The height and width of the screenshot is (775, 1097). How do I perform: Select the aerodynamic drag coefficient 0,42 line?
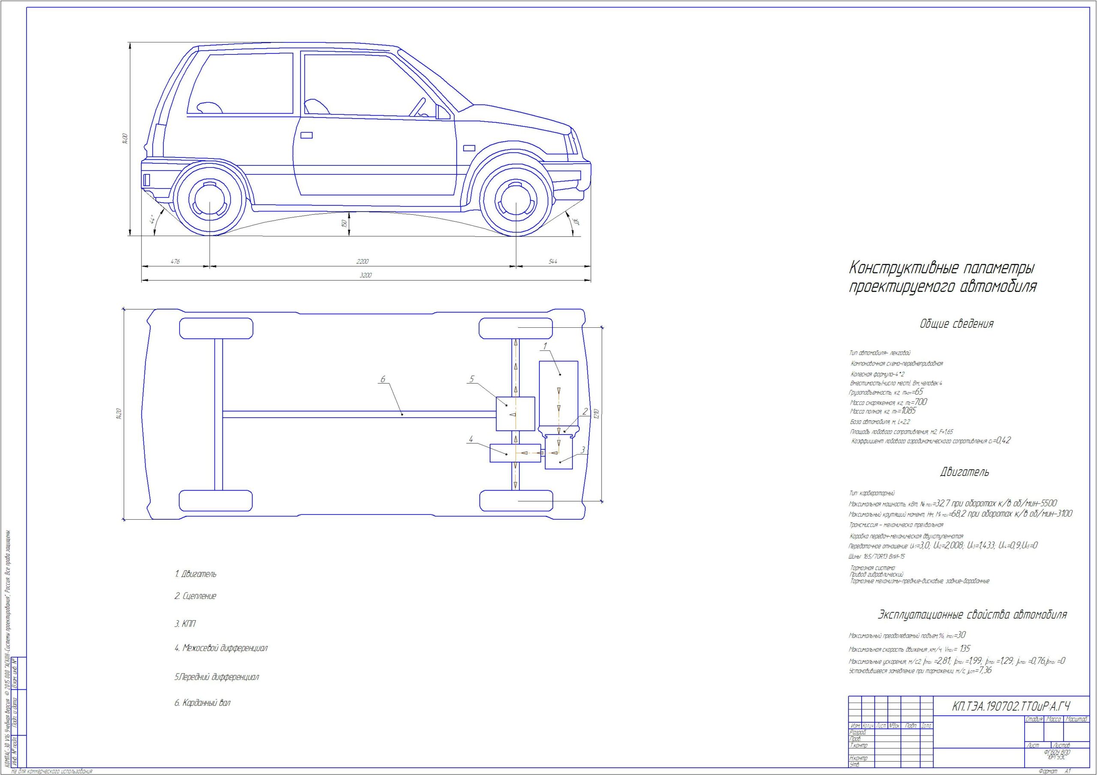[931, 440]
